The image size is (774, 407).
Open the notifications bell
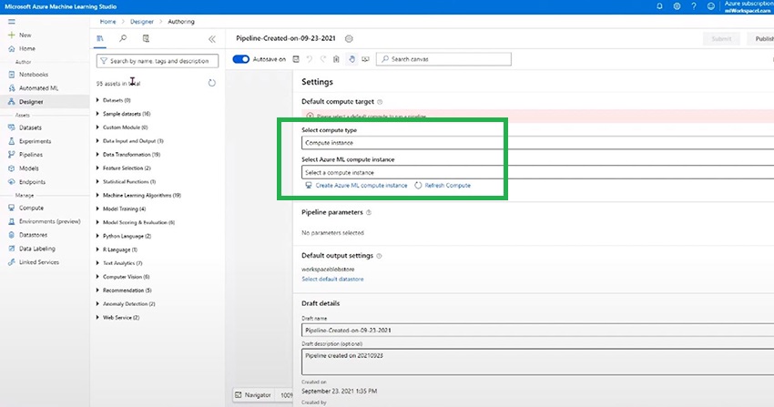click(659, 6)
